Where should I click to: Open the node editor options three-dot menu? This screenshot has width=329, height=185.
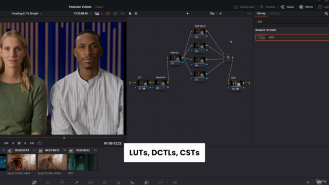click(249, 13)
